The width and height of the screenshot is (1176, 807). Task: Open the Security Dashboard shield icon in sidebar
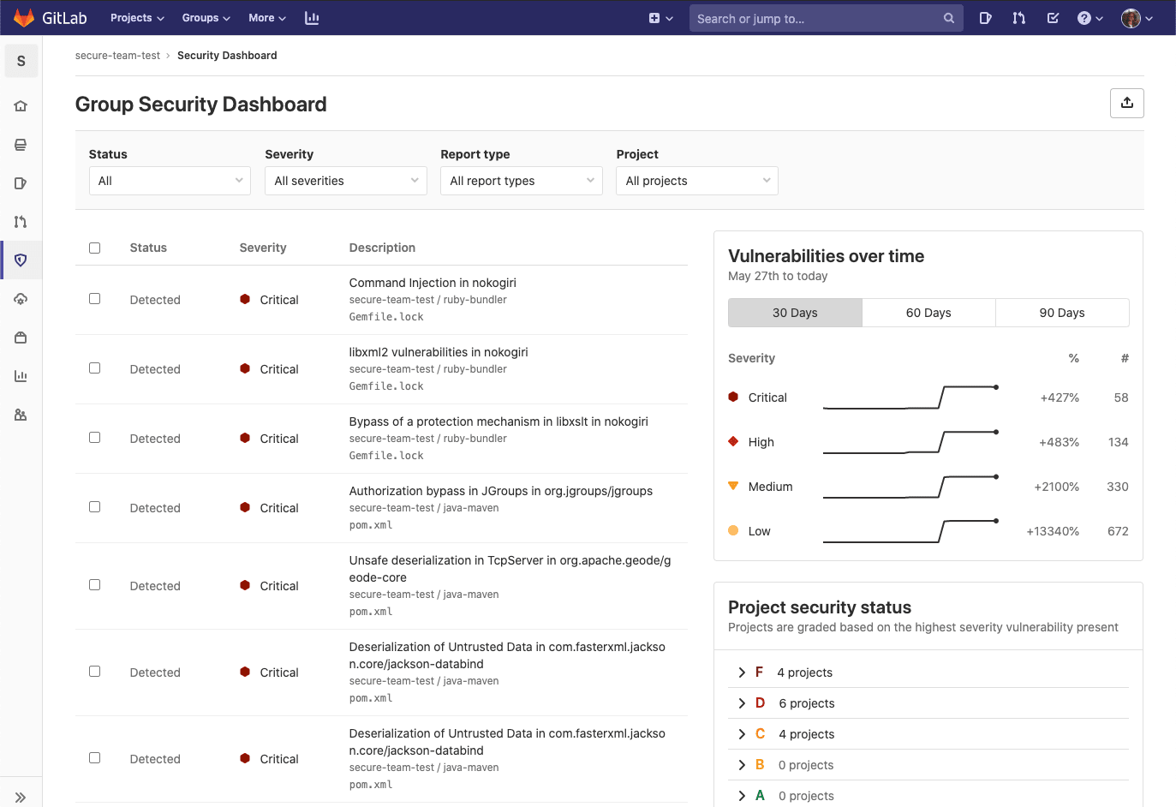click(21, 260)
